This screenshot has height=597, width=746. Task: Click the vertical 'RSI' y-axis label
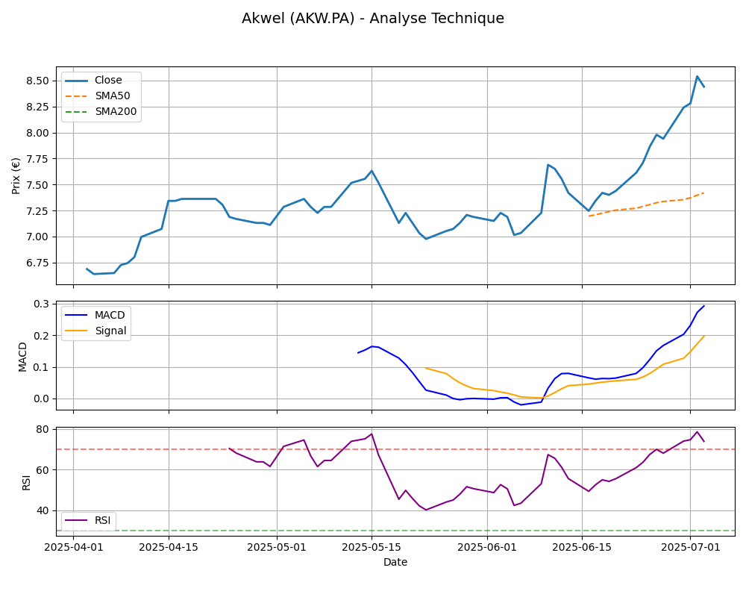(x=26, y=482)
